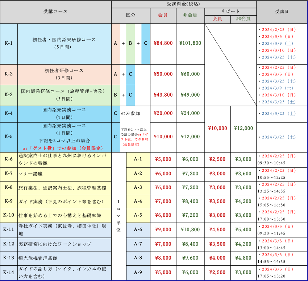This screenshot has width=308, height=281.
Task: Click the Cのみ参加 category cell
Action: (x=131, y=114)
